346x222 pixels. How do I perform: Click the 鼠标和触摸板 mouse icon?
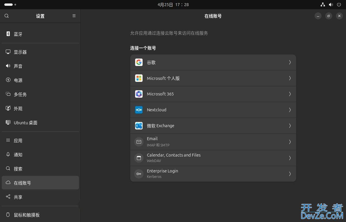tap(8, 215)
